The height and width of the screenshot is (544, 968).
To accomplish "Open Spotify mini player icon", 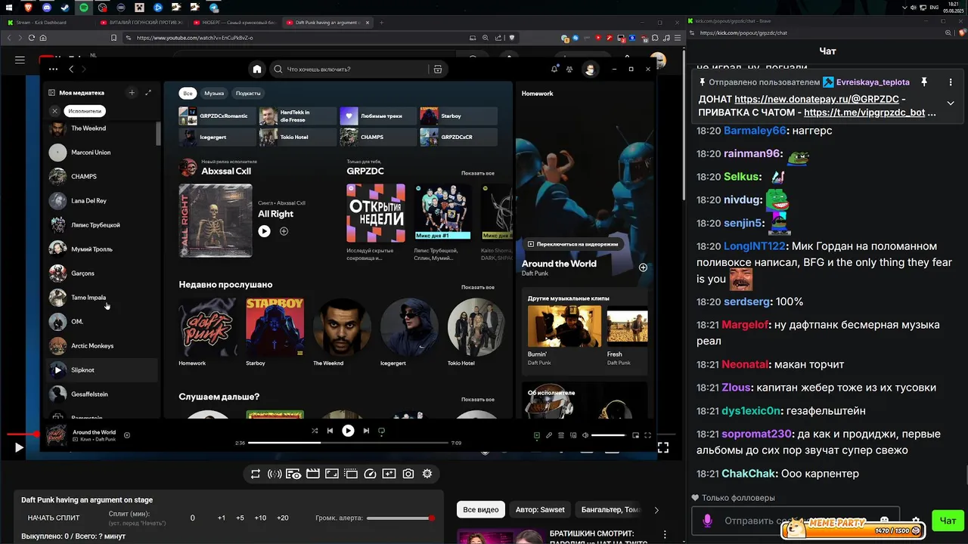I will [x=635, y=435].
